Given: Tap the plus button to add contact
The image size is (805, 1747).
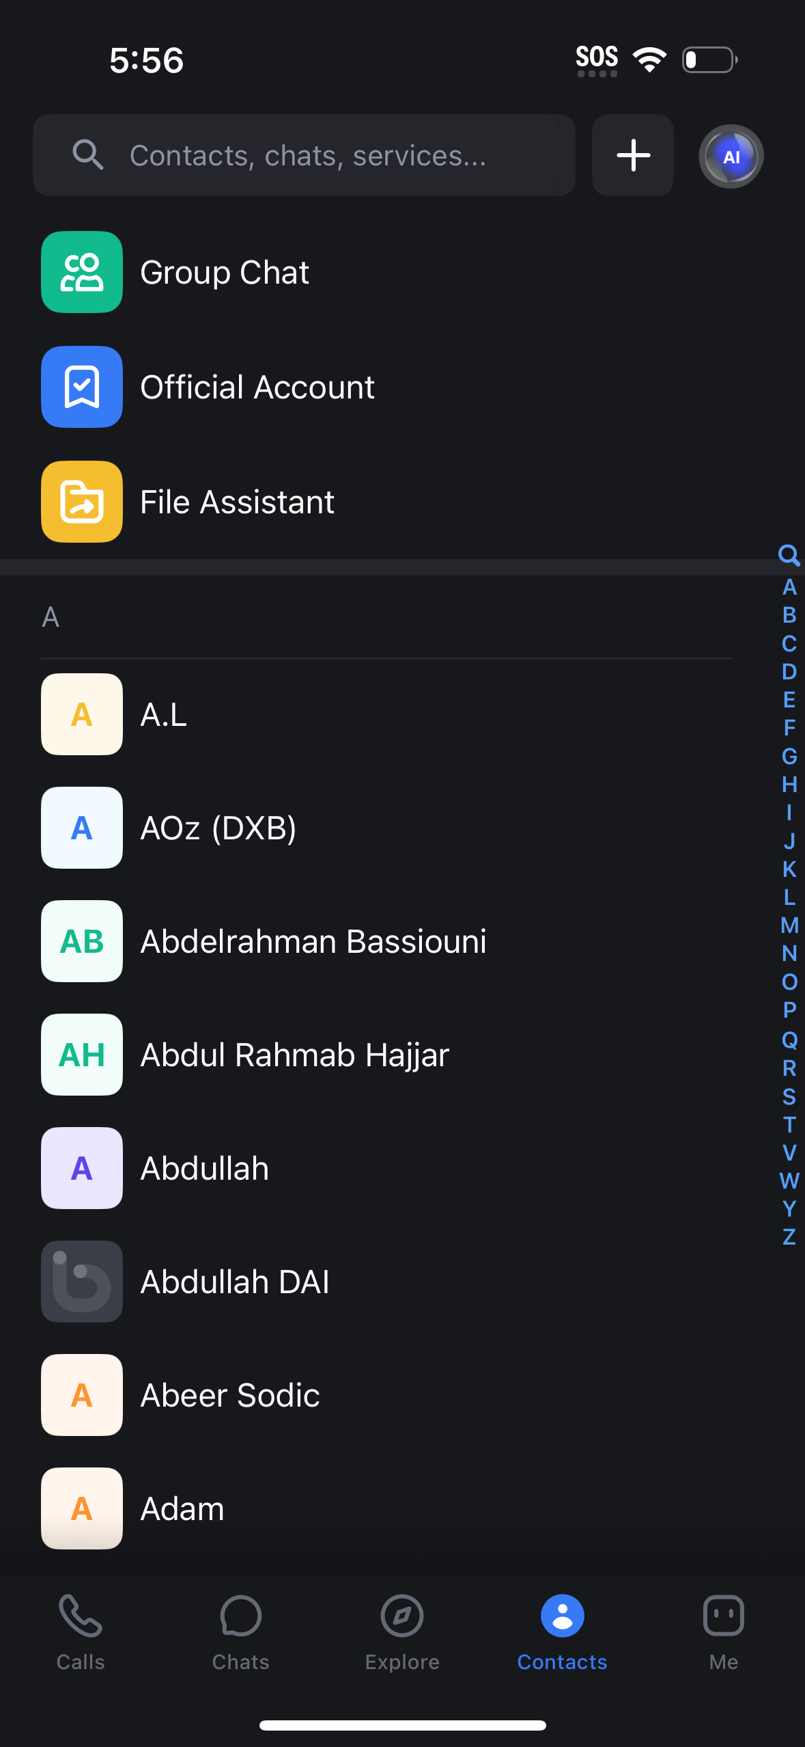Looking at the screenshot, I should click(632, 155).
